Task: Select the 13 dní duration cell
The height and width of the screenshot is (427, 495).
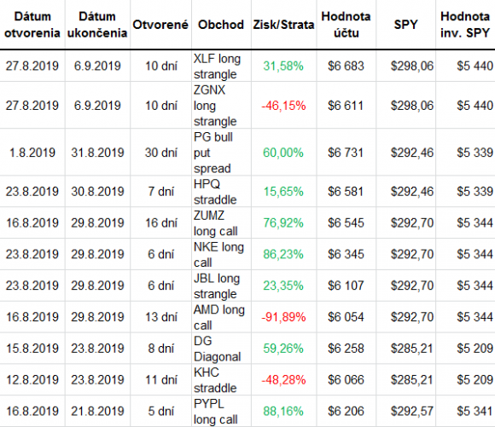Action: tap(161, 317)
